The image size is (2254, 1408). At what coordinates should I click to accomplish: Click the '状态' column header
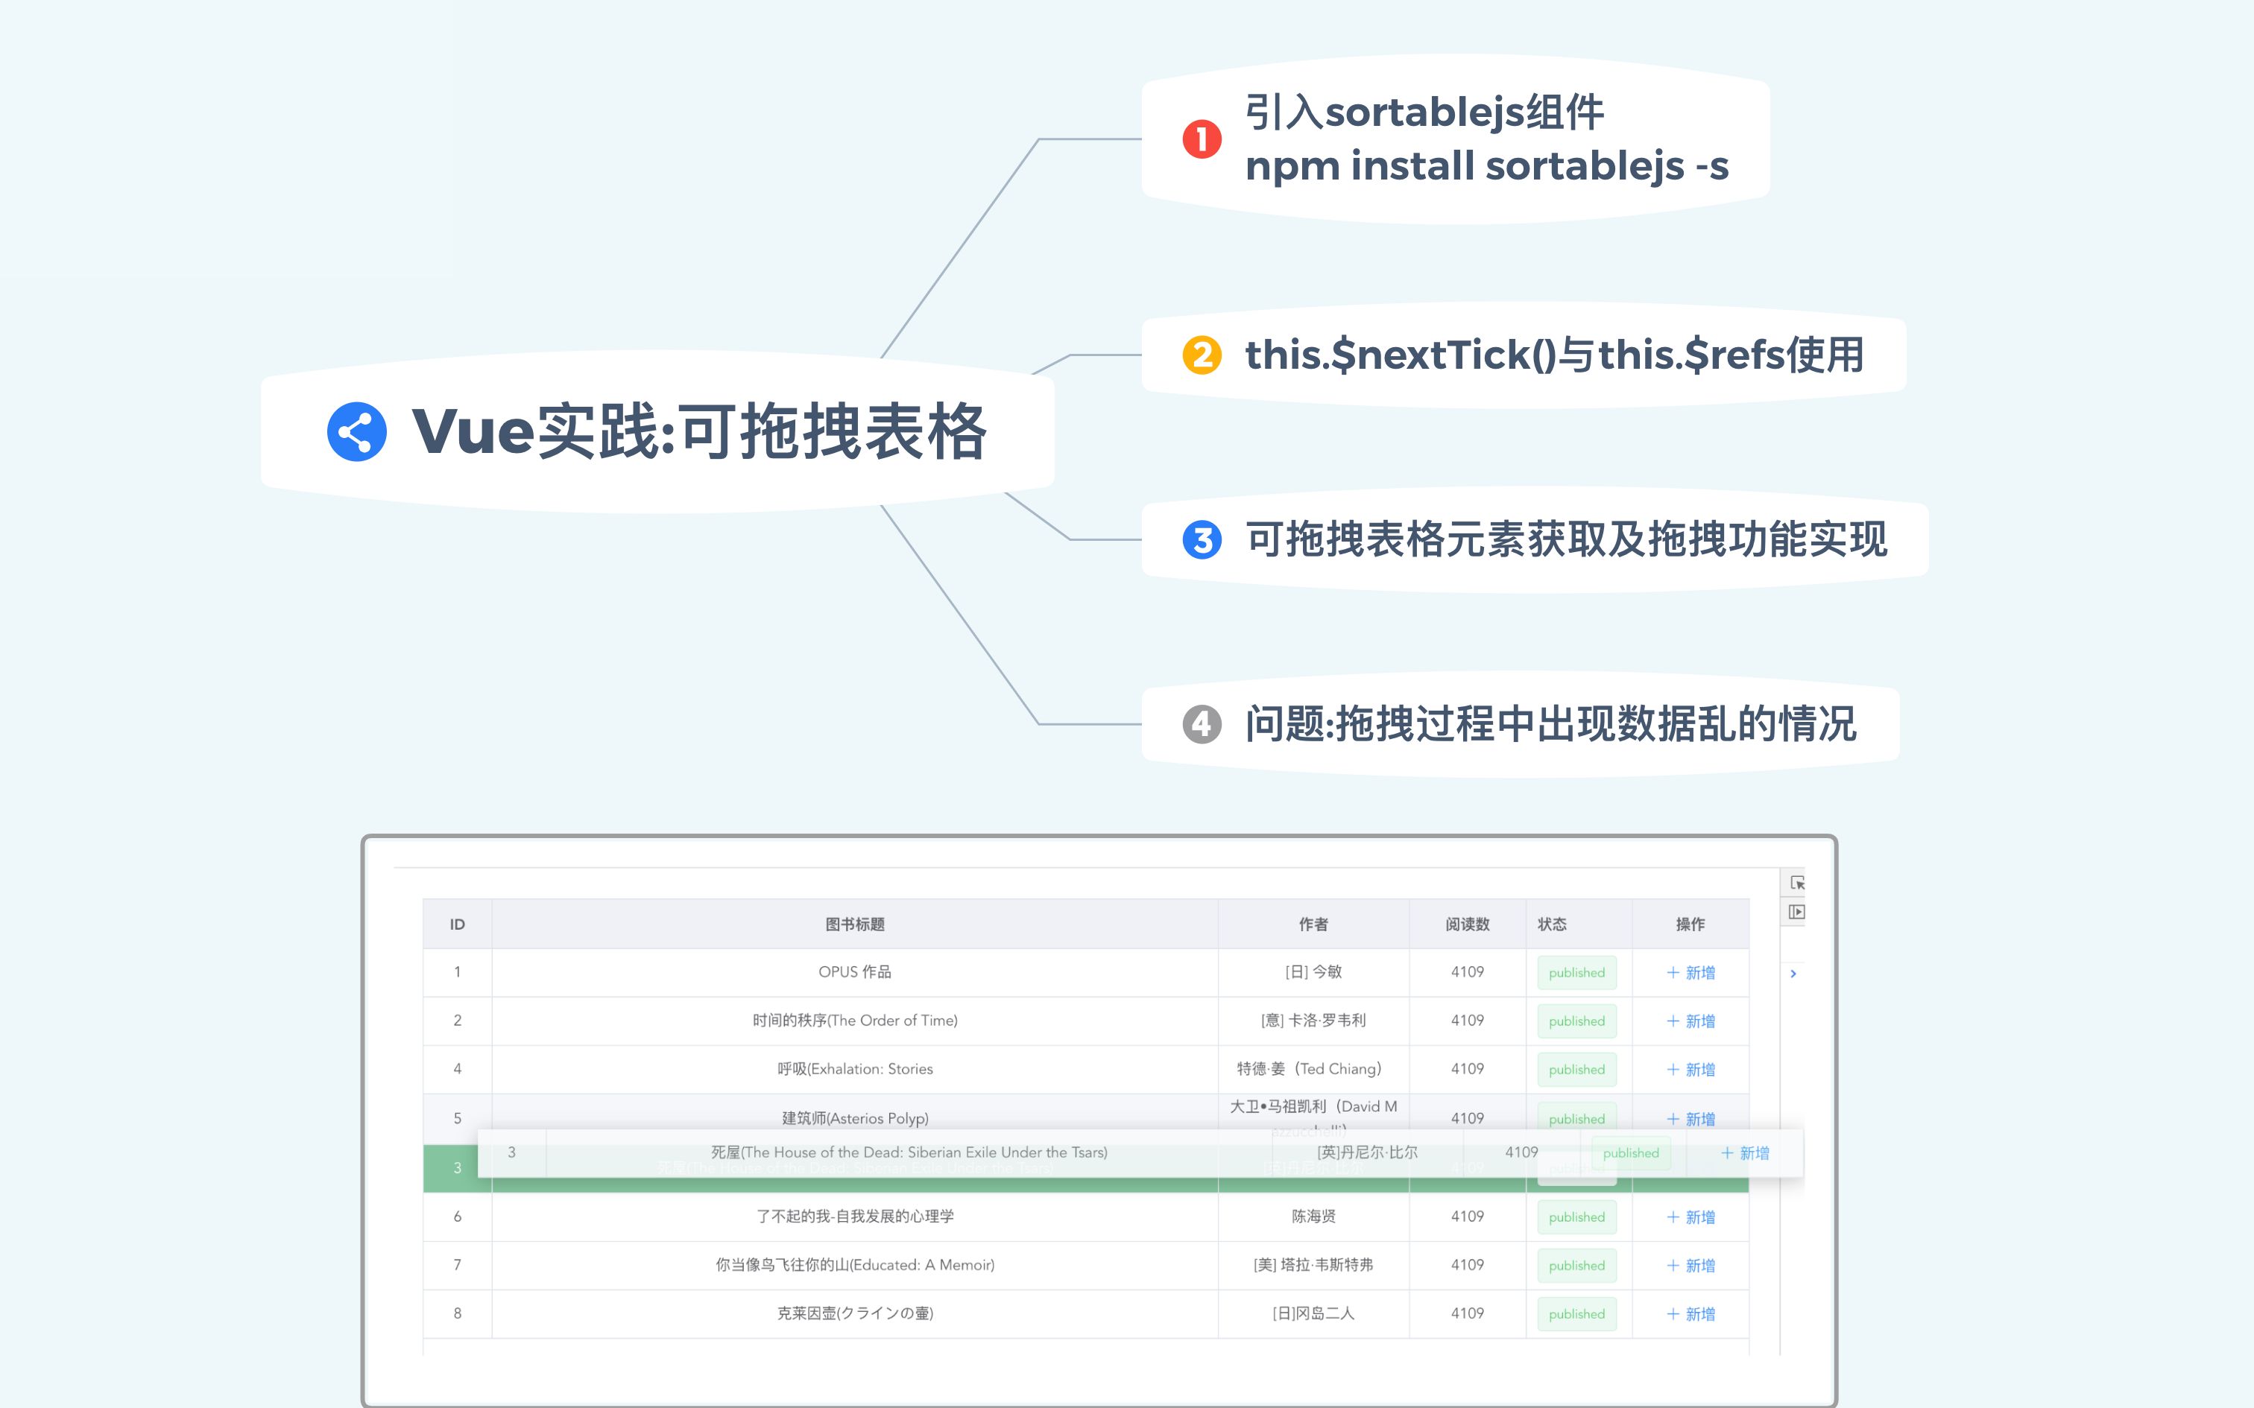tap(1579, 924)
